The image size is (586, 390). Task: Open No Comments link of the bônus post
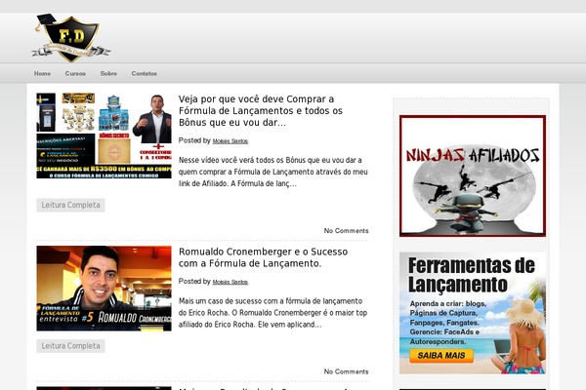(346, 231)
